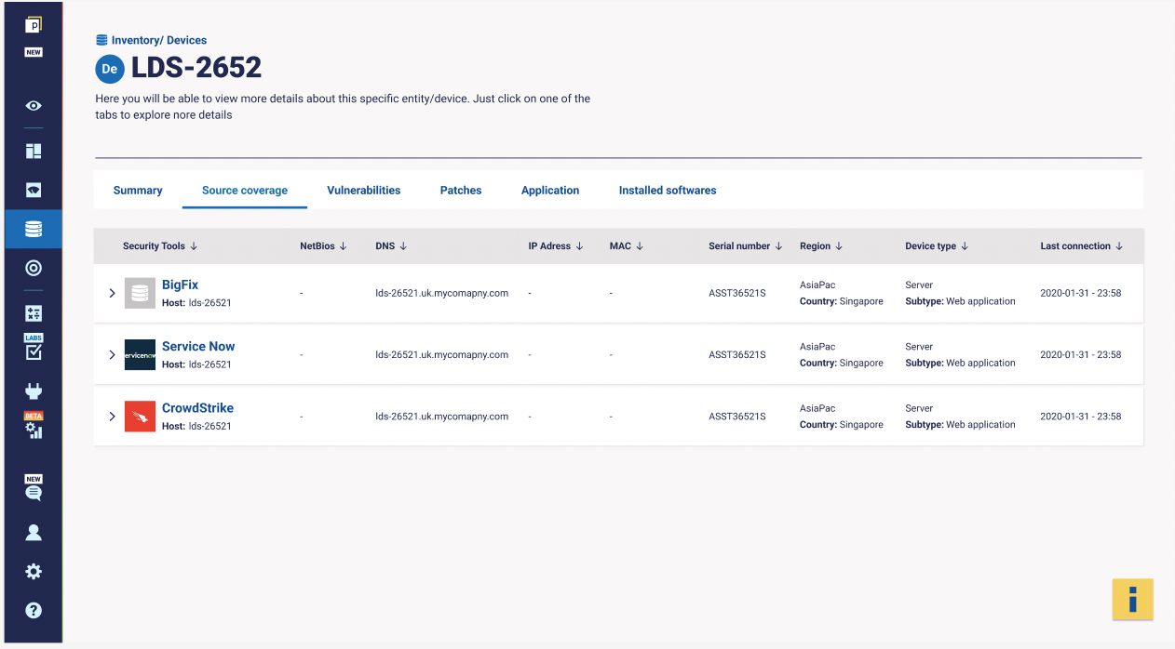Open the target sidebar icon

(x=34, y=268)
